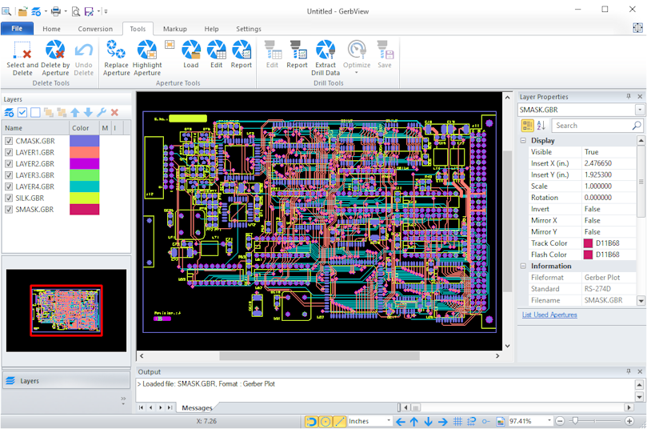Collapse Information property section

coord(523,266)
